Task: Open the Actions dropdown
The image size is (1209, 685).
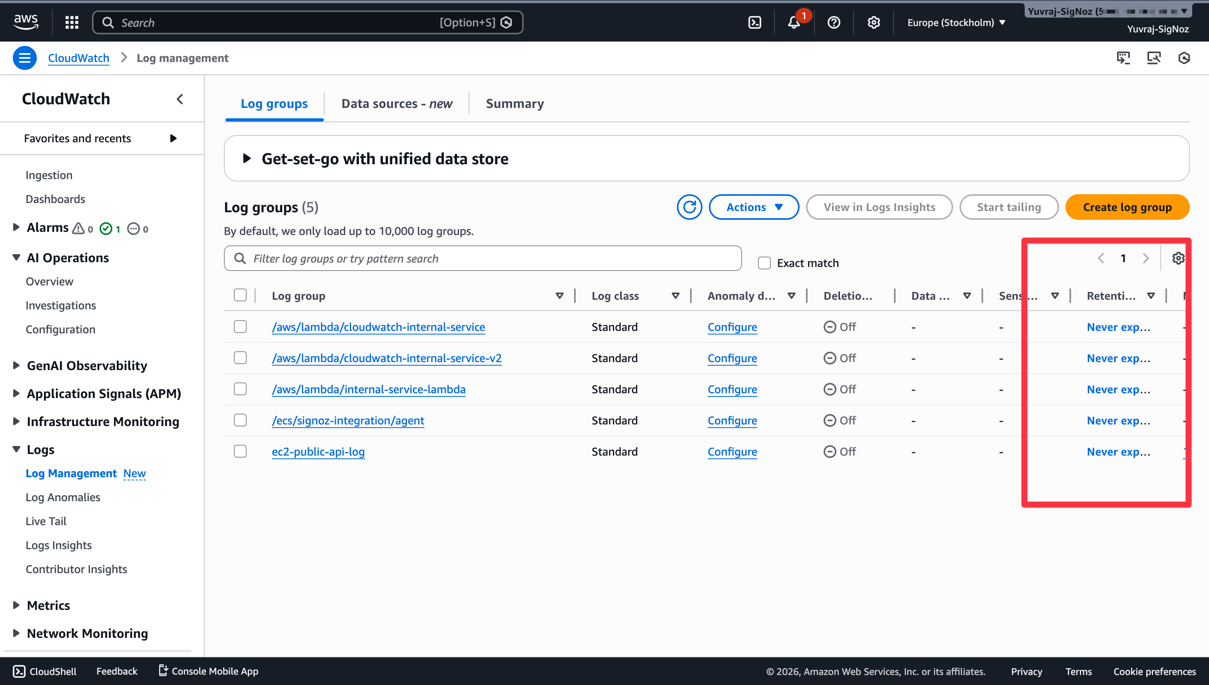Action: [x=753, y=207]
